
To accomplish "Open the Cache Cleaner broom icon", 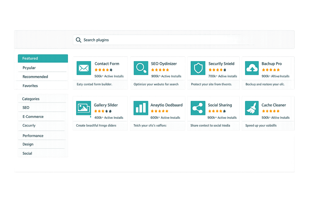I will point(252,108).
